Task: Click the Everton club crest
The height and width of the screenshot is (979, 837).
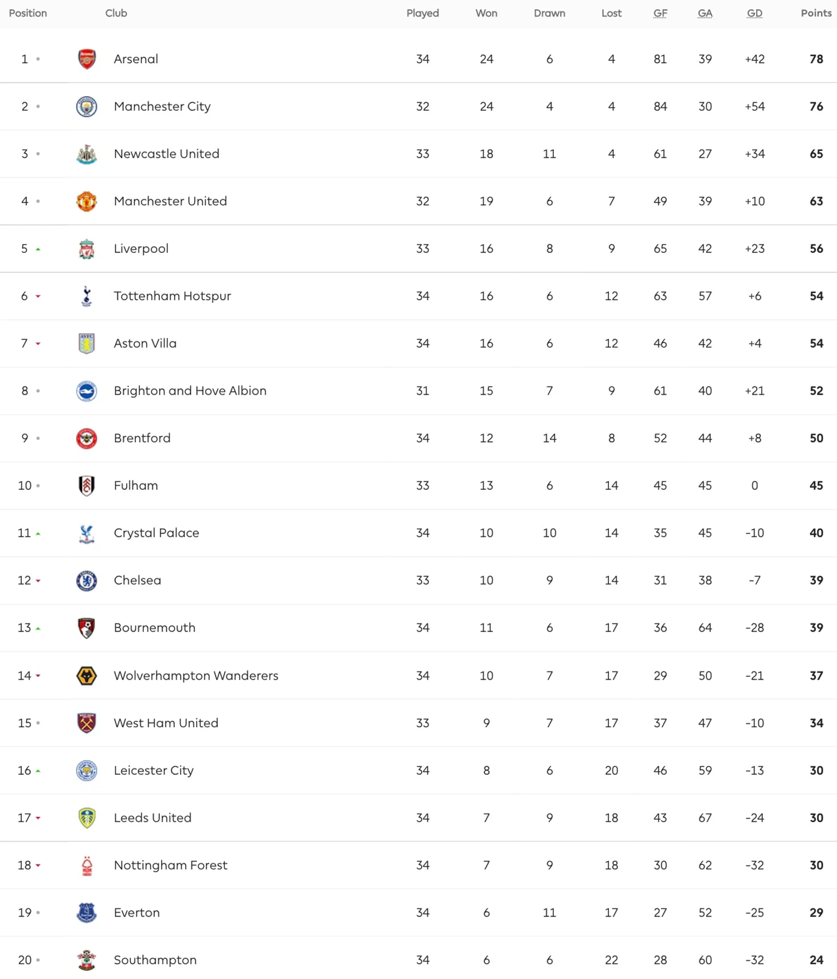Action: (87, 913)
